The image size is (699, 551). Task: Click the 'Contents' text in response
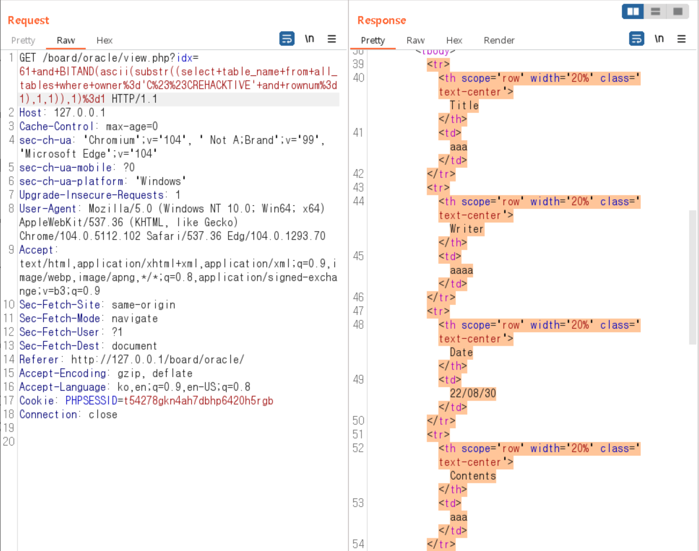pyautogui.click(x=473, y=476)
